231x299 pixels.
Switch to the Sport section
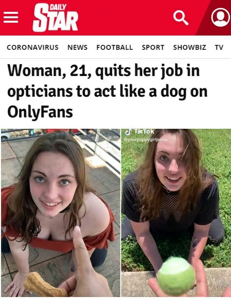coord(153,47)
